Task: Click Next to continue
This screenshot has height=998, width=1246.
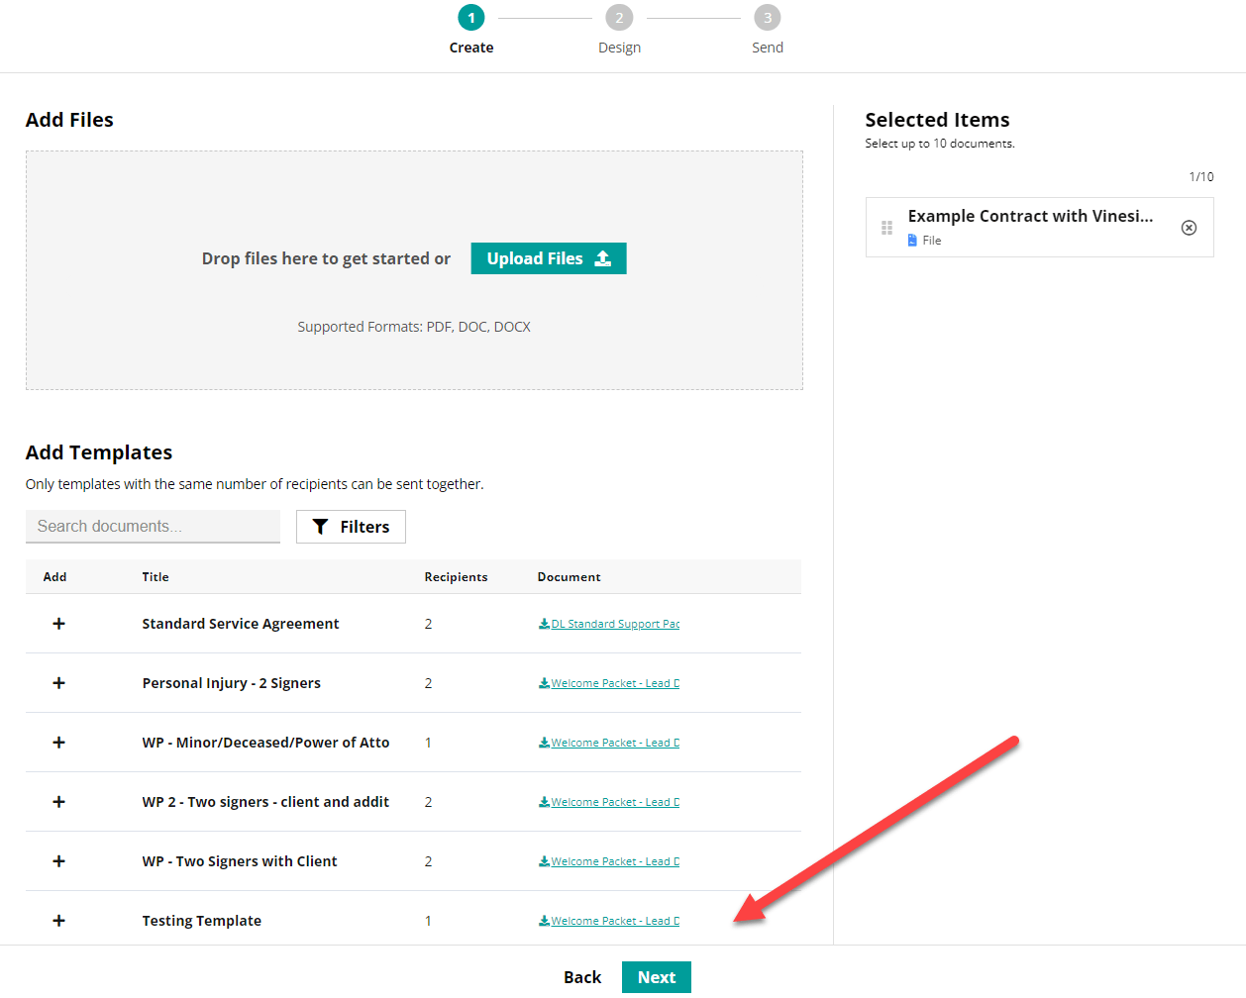Action: click(656, 976)
